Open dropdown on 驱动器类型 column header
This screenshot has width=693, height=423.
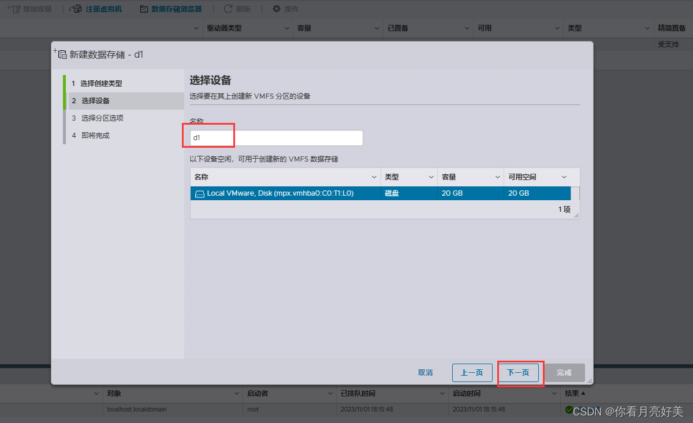(288, 28)
